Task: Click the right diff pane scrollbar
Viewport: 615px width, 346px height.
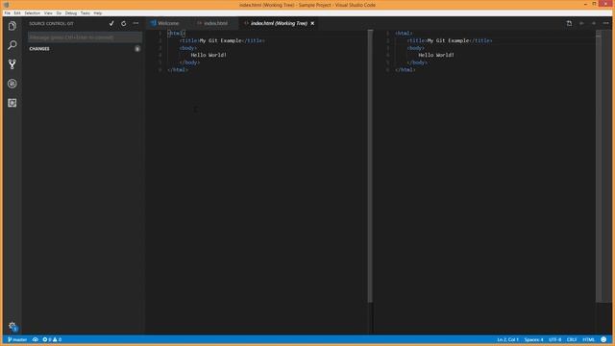Action: [x=599, y=166]
